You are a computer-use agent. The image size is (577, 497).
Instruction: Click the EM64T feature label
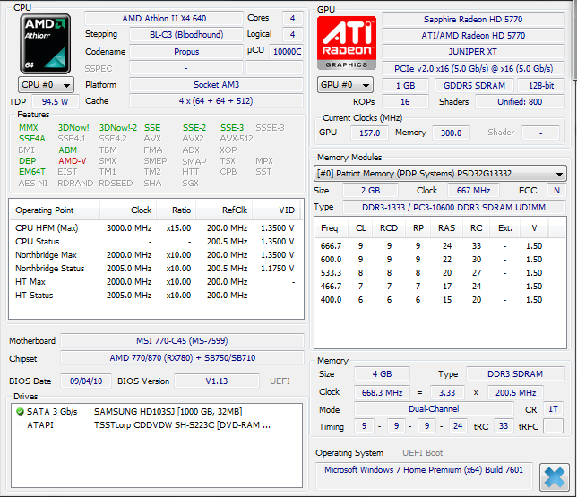32,171
